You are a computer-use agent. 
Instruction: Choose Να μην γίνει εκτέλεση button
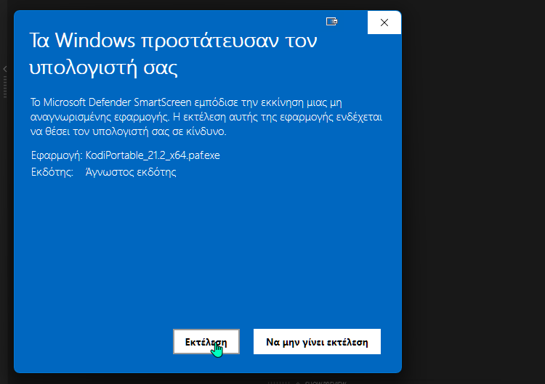point(317,342)
